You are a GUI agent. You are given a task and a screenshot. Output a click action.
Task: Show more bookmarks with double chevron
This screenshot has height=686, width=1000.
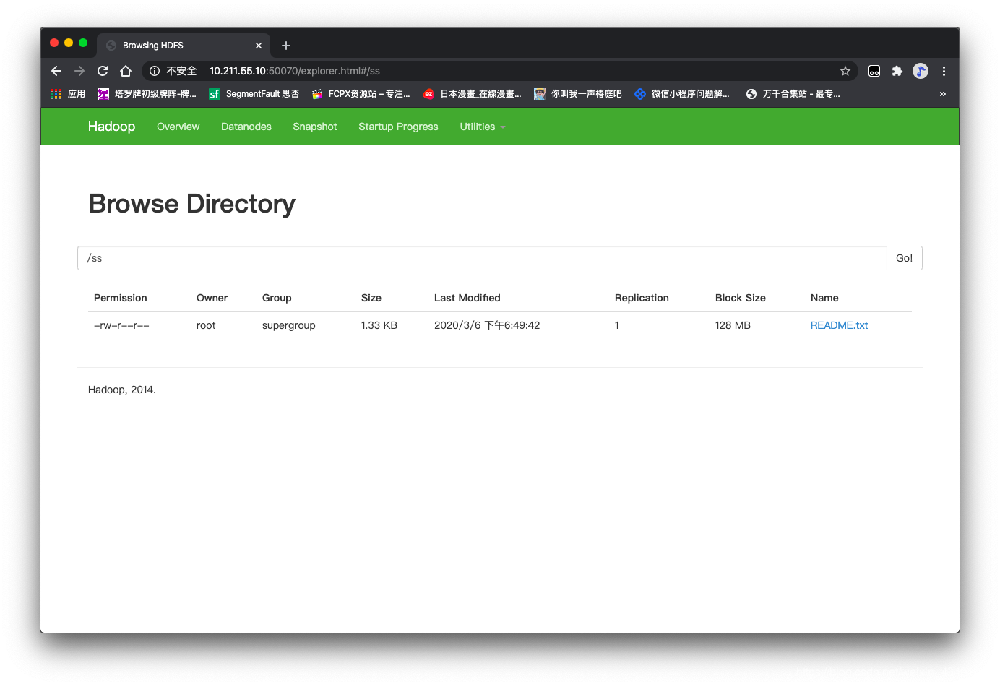[x=942, y=94]
